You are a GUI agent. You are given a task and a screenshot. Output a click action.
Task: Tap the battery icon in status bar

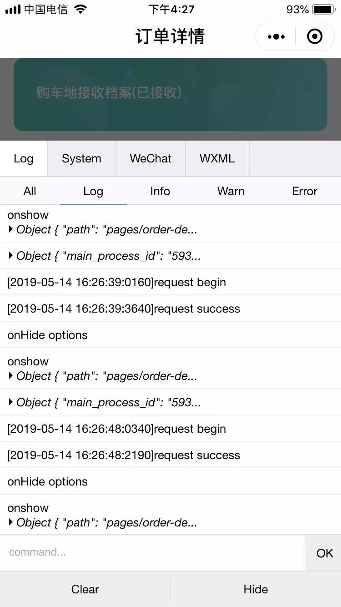click(323, 10)
